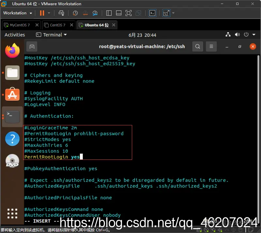Click the #AuthorizedPrincipalsFile none line

tap(68, 198)
